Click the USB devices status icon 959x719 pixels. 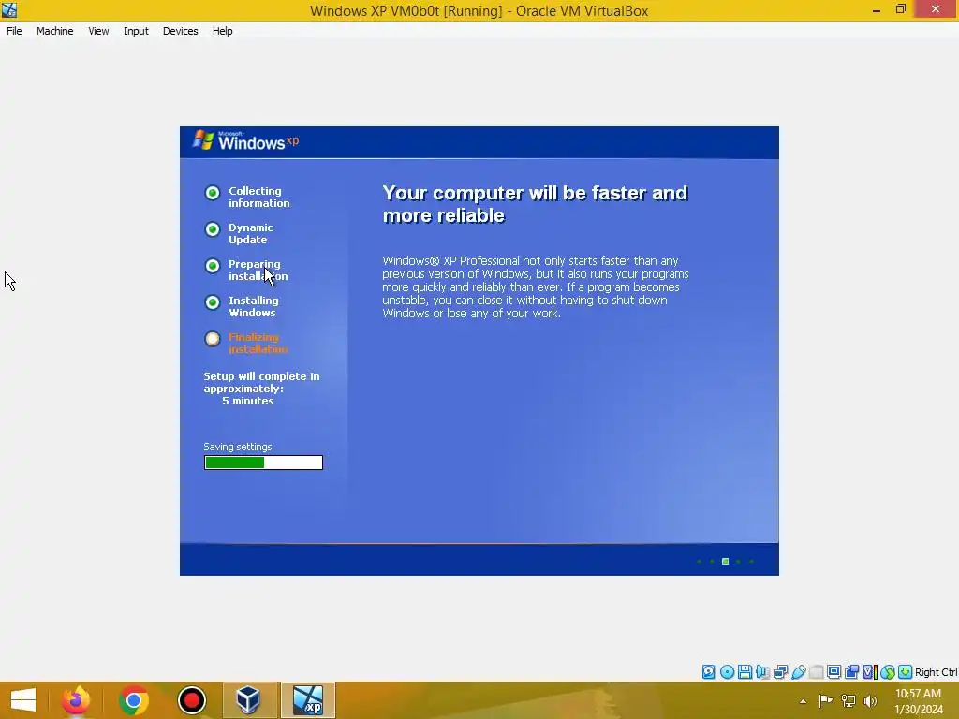(x=798, y=672)
